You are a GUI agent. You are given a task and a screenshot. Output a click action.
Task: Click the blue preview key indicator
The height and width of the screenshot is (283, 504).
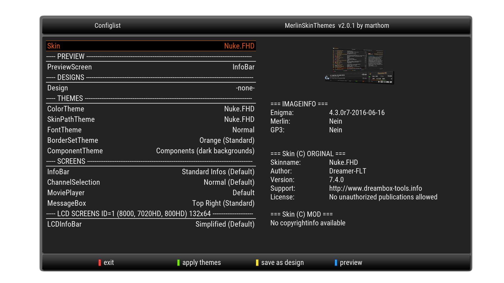336,263
